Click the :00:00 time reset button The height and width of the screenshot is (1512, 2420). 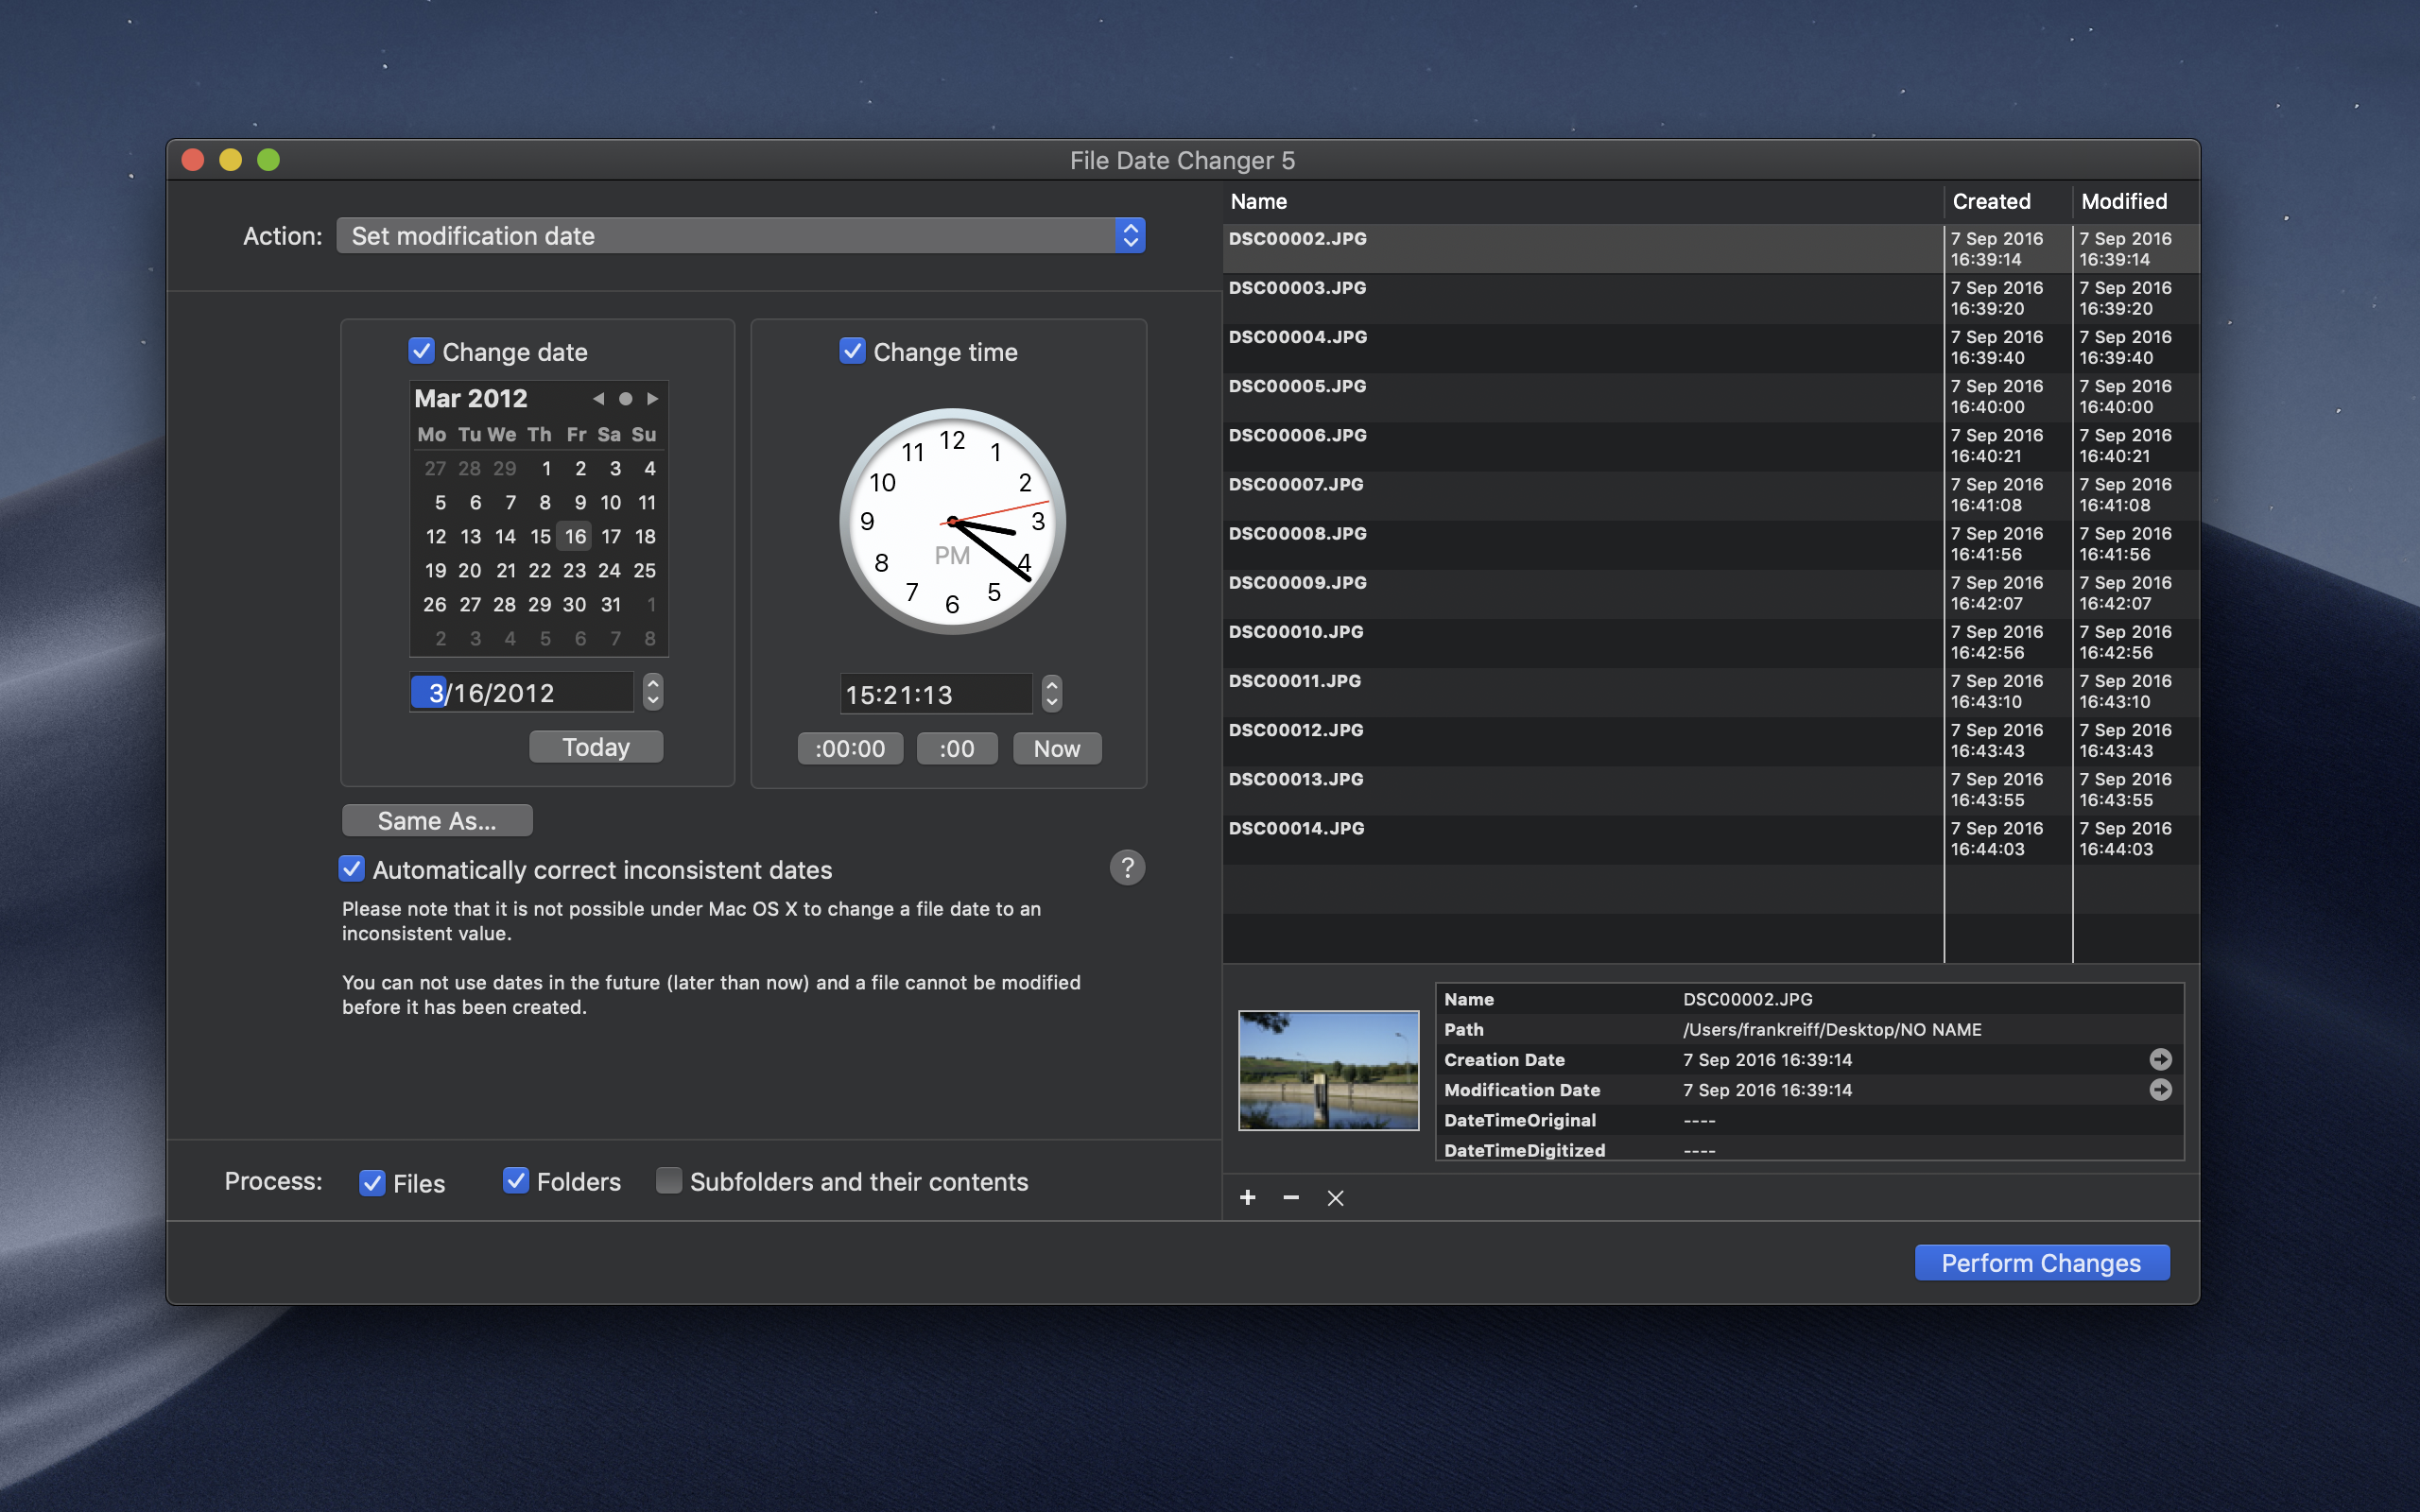coord(850,749)
